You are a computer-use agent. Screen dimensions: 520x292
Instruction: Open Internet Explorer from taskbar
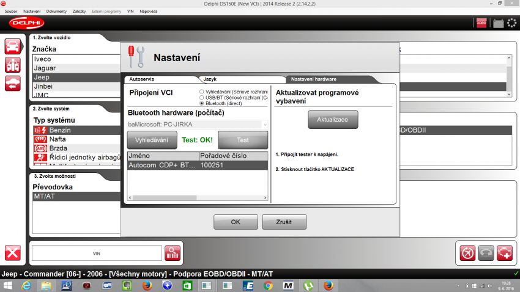point(26,285)
